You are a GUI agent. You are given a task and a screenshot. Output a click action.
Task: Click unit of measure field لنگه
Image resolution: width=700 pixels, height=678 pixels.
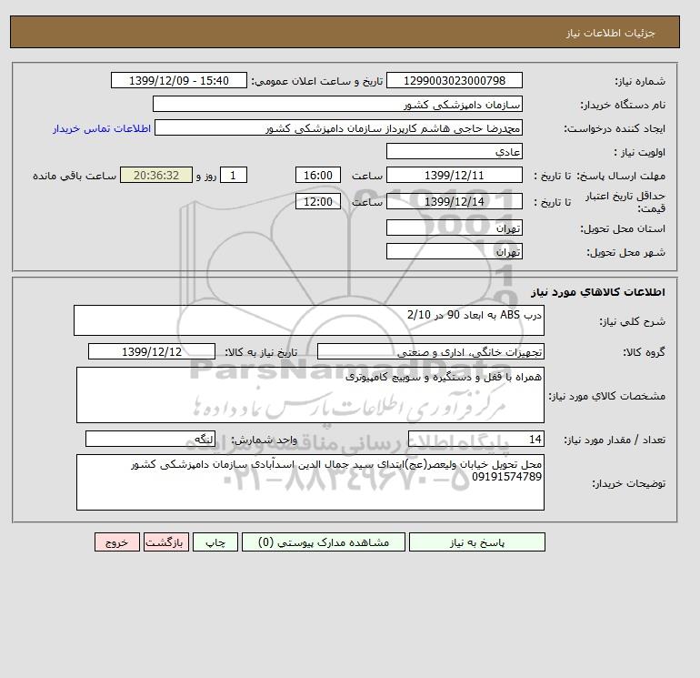(x=150, y=439)
